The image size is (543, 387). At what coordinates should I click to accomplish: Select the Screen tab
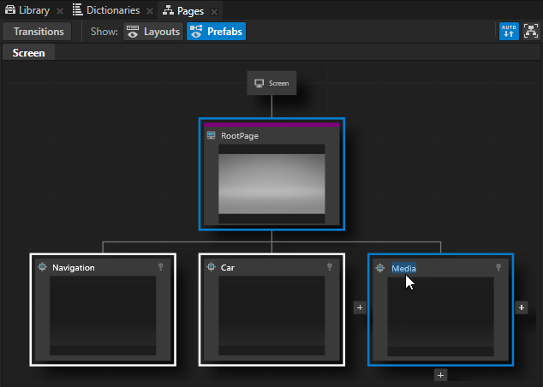coord(28,52)
